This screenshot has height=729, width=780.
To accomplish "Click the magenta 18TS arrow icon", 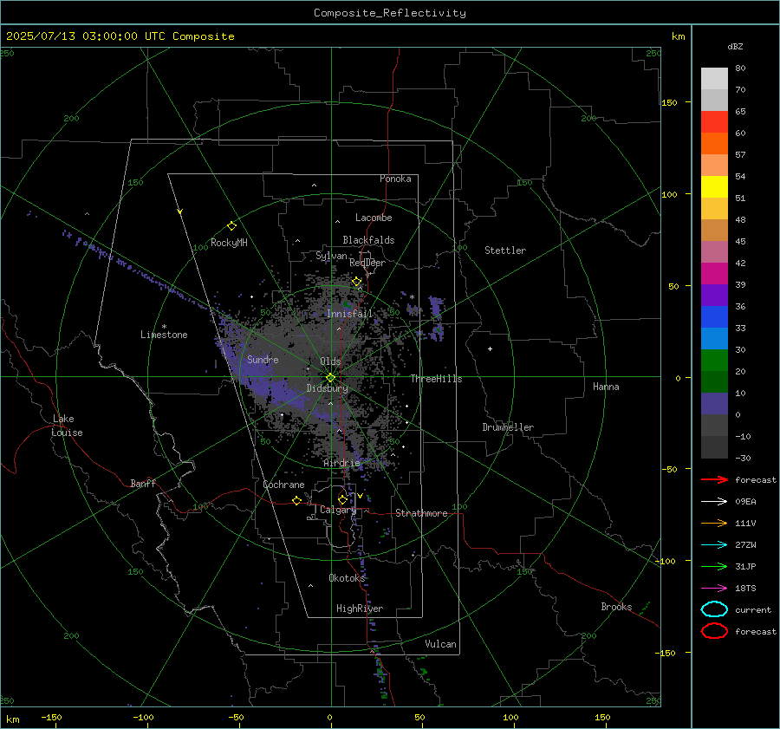I will [714, 589].
